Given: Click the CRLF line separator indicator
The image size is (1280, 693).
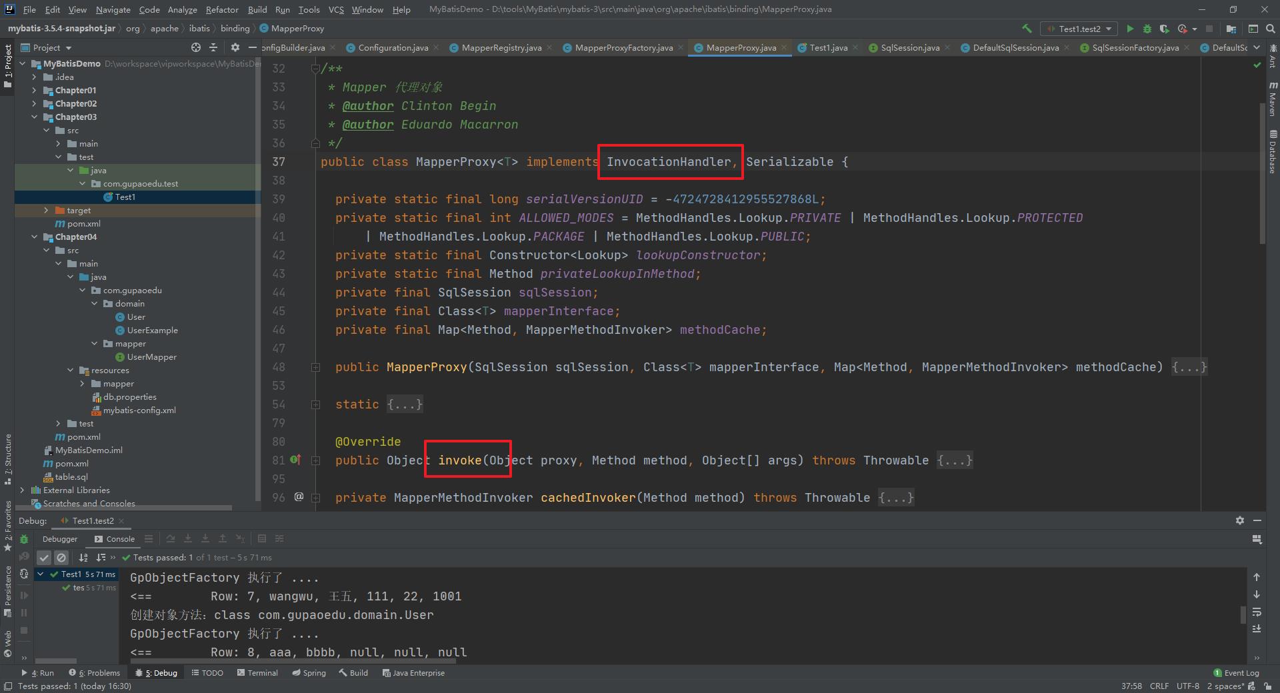Looking at the screenshot, I should click(1159, 686).
